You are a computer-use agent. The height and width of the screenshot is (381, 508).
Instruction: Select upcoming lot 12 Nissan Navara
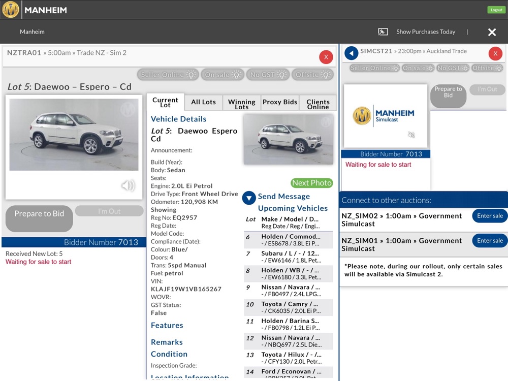coord(289,341)
